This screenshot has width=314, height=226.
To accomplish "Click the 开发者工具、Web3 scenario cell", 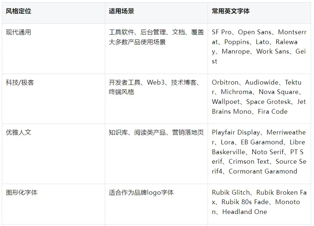I will [154, 87].
